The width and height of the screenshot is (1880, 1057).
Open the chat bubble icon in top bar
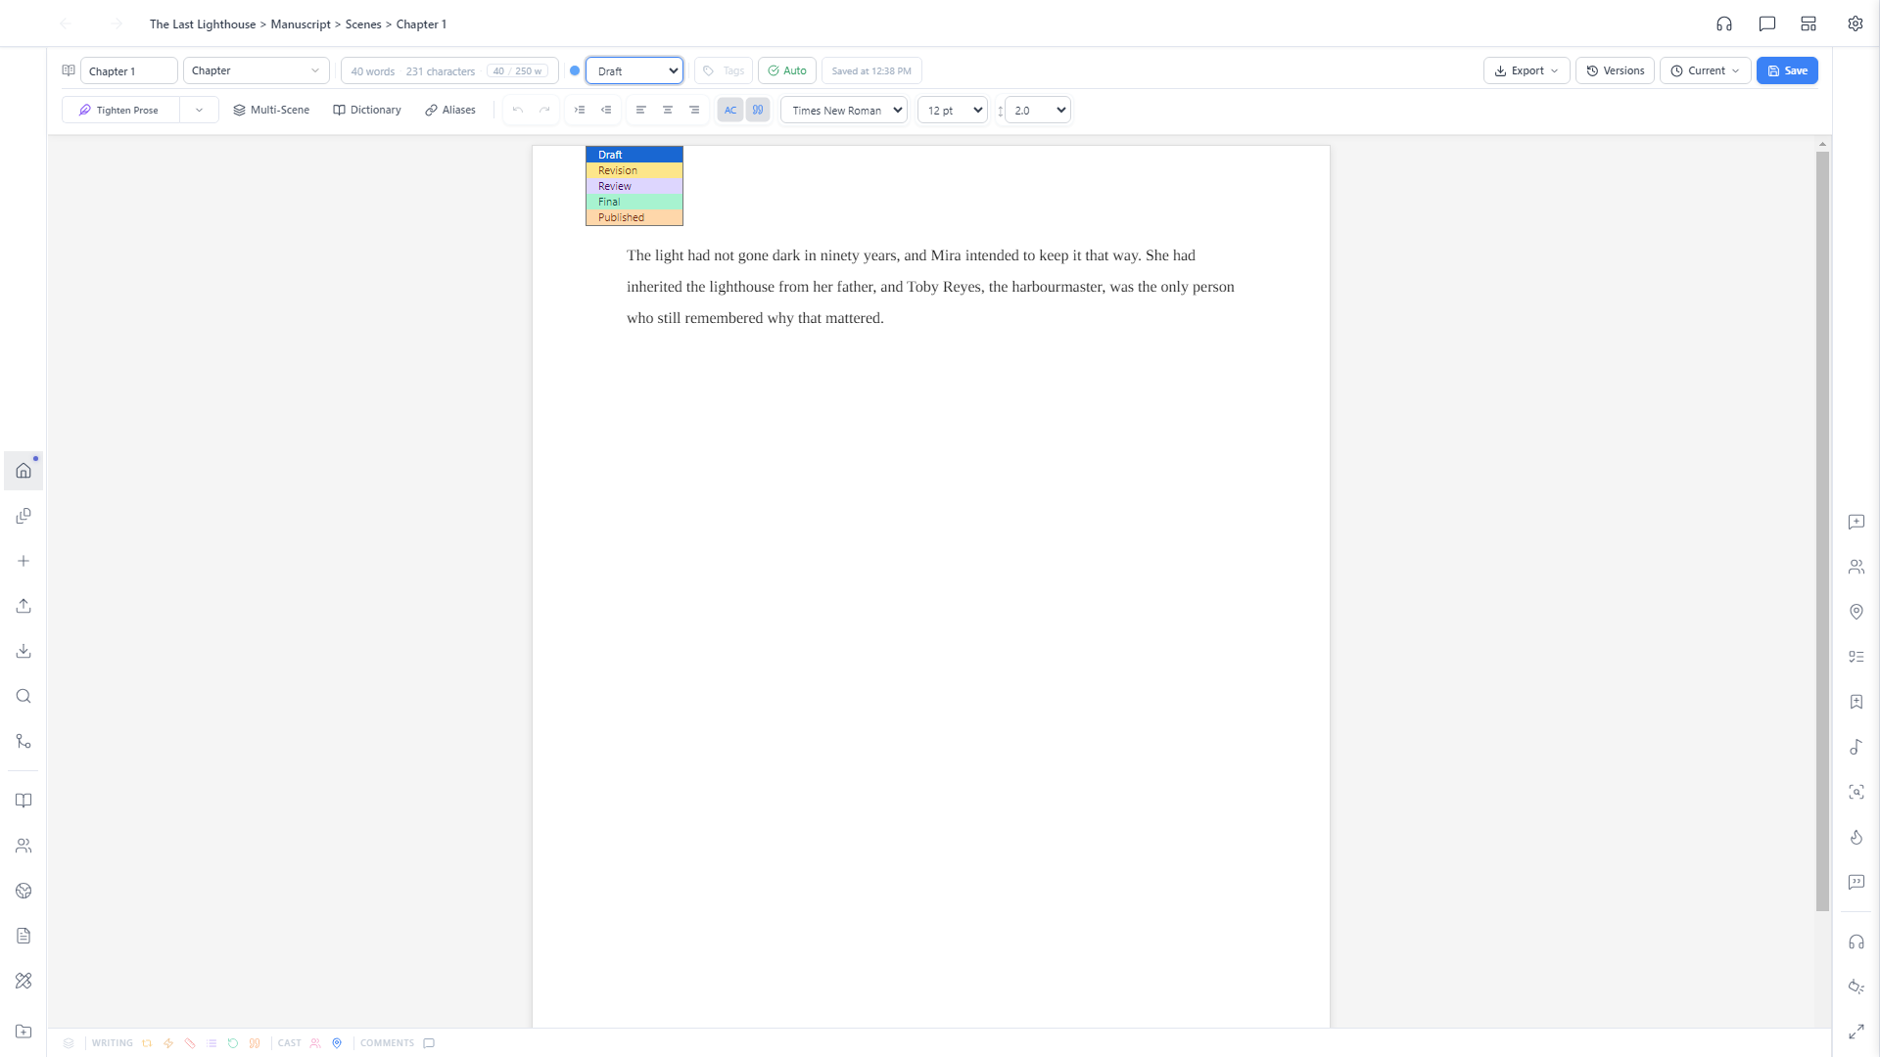[1767, 23]
